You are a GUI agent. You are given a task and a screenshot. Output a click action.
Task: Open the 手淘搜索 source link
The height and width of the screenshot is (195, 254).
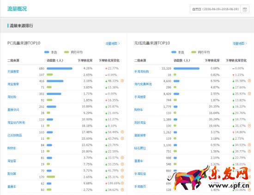[x=140, y=97]
